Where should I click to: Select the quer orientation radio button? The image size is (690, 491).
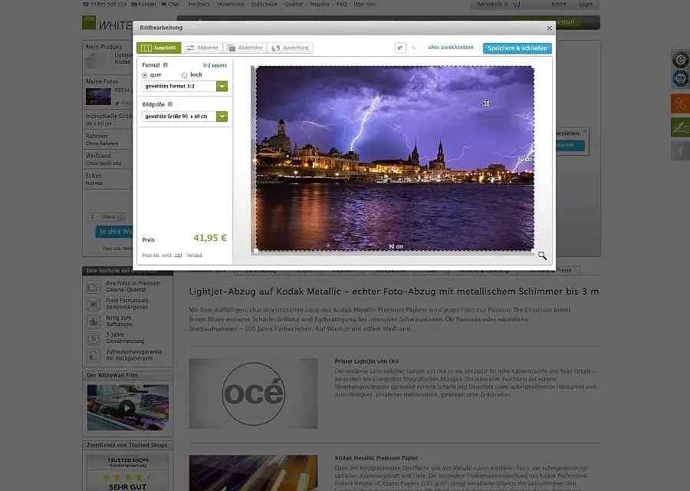[144, 75]
